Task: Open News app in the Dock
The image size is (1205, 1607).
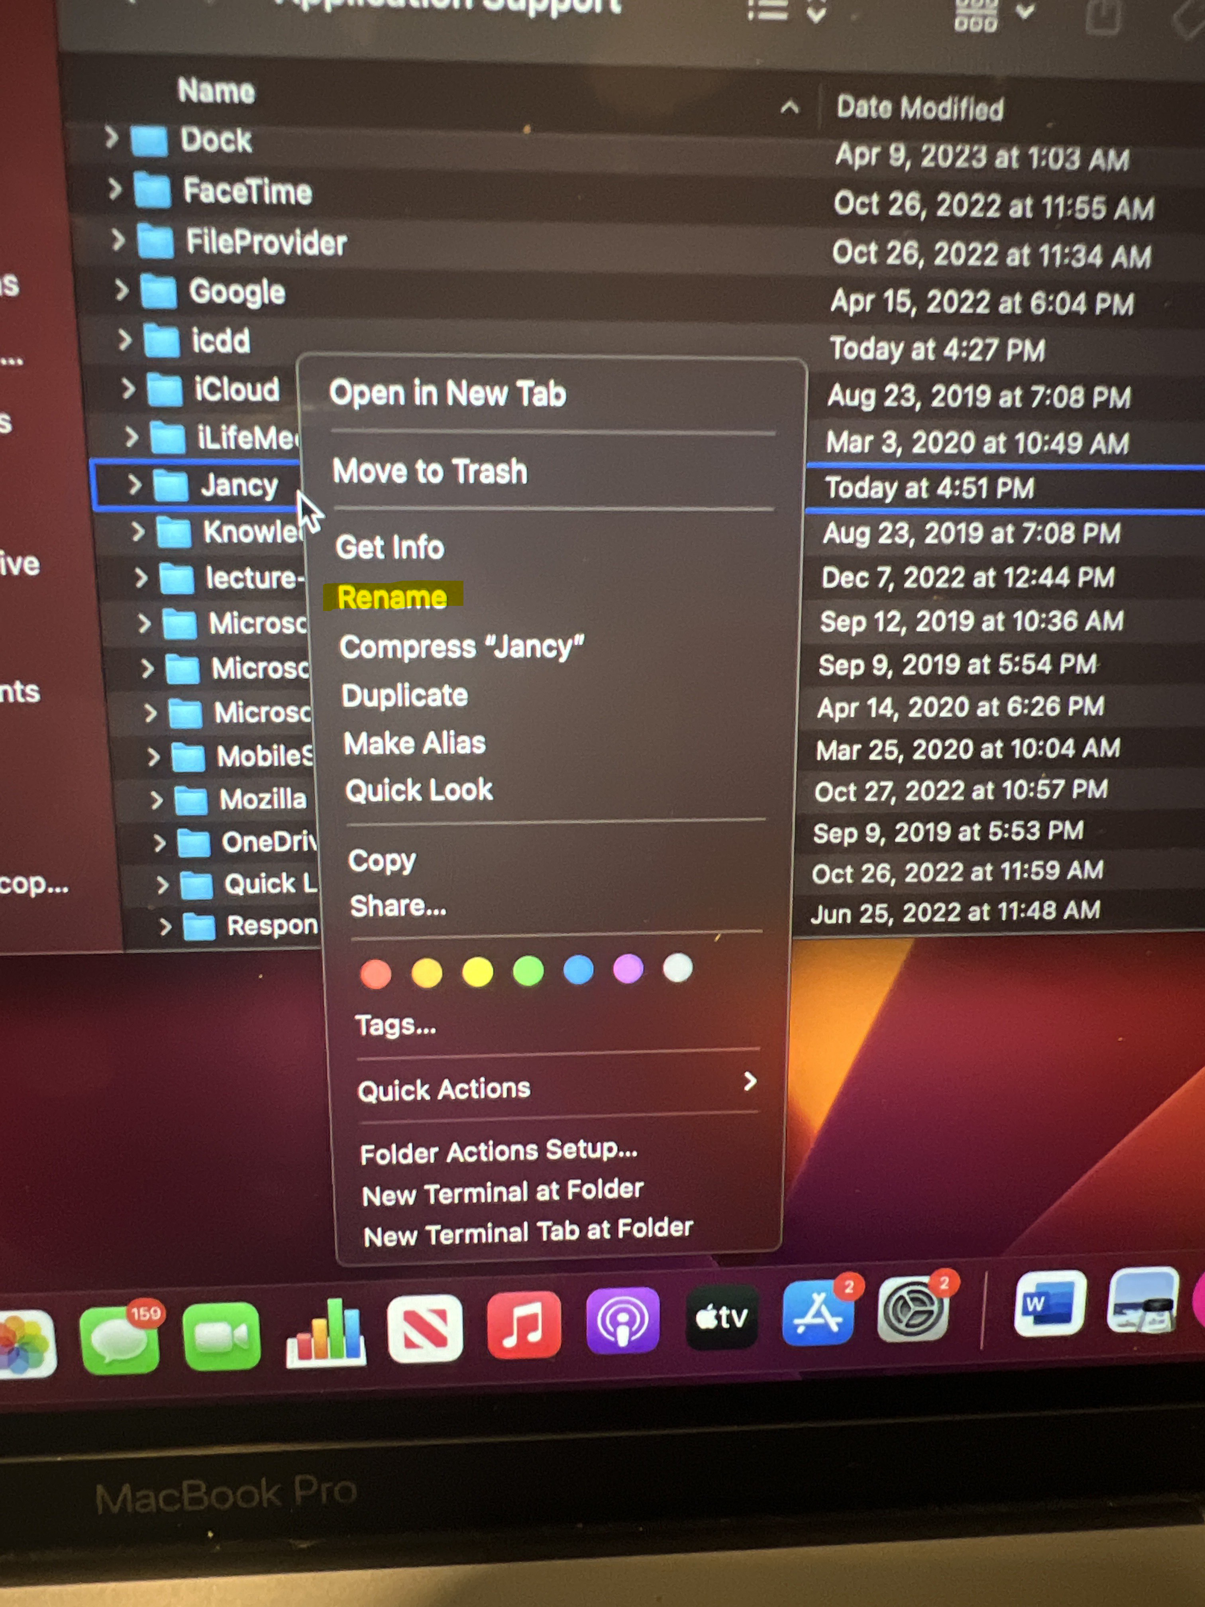Action: 425,1329
